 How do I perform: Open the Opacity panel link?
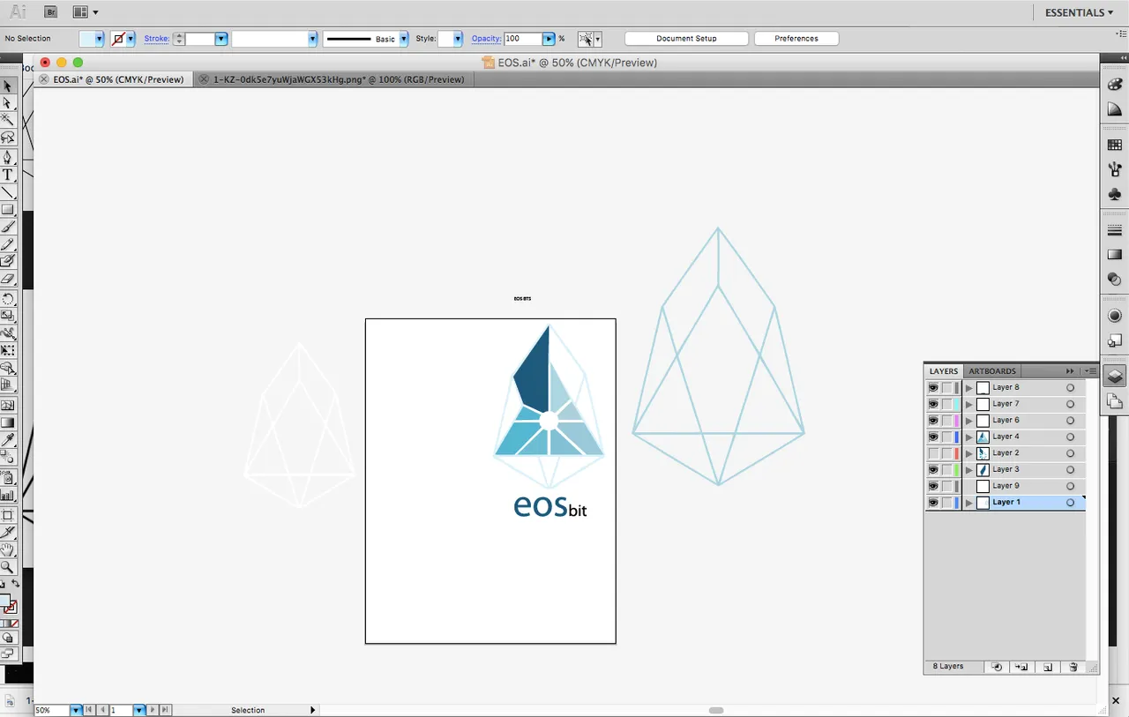tap(486, 39)
